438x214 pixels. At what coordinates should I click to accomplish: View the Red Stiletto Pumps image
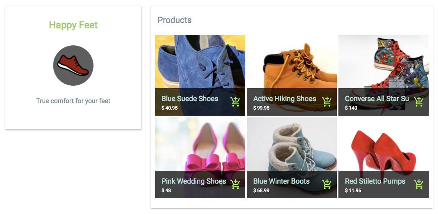click(x=383, y=144)
